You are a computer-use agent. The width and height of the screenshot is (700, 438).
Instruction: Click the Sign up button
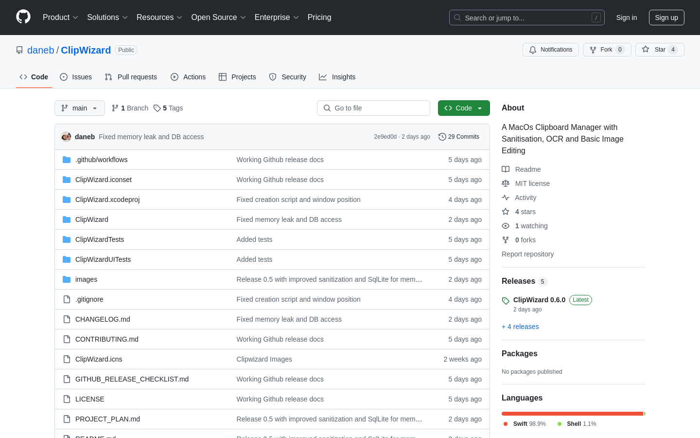point(666,18)
